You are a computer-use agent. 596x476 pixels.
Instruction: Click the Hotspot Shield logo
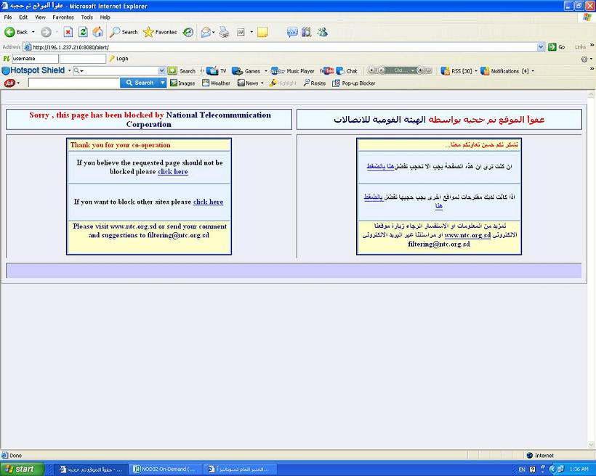pyautogui.click(x=33, y=70)
